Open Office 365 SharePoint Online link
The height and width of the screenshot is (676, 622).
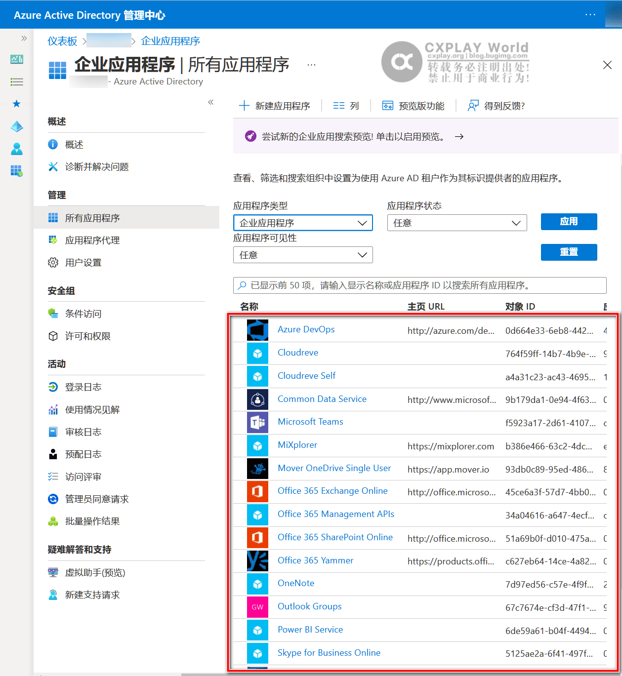coord(335,537)
